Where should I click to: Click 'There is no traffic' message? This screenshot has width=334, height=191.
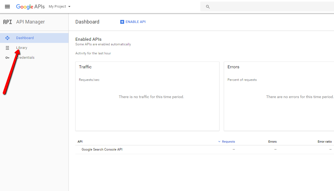click(151, 97)
